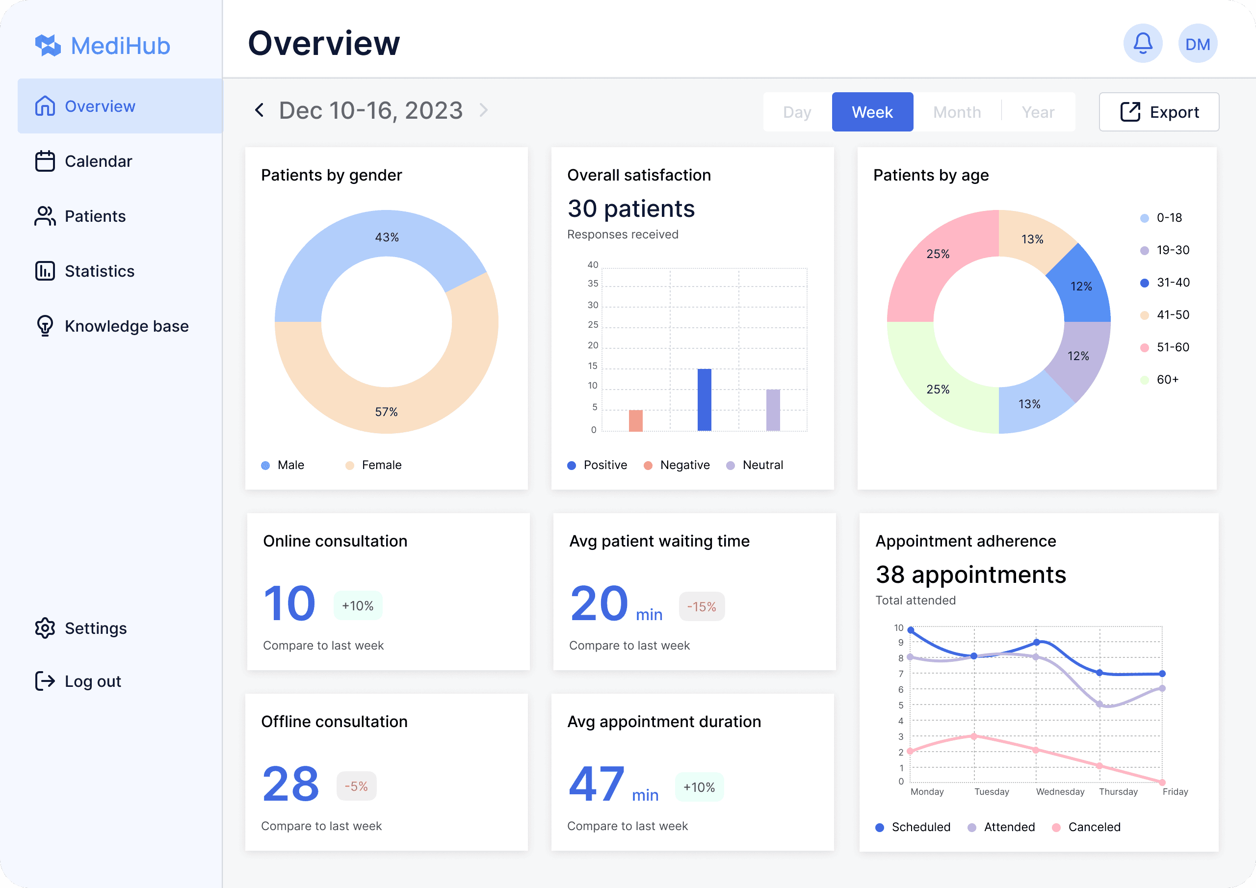
Task: Toggle the Negative satisfaction legend item
Action: coord(677,465)
